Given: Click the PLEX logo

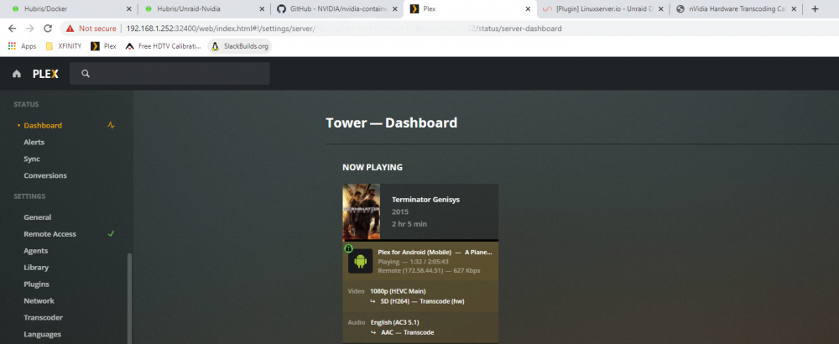Looking at the screenshot, I should click(45, 74).
